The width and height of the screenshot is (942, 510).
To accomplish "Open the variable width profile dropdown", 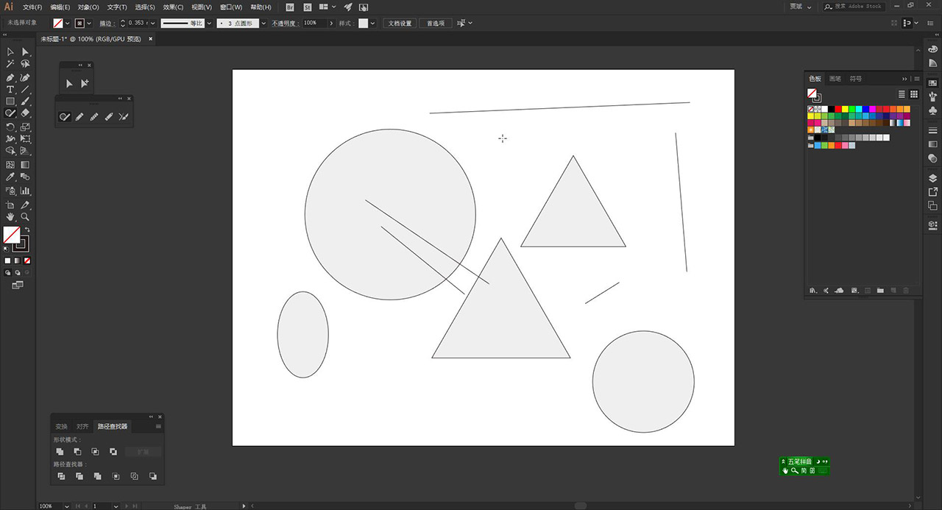I will pos(208,23).
